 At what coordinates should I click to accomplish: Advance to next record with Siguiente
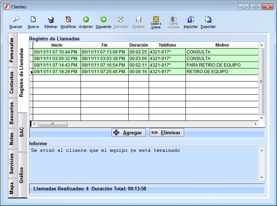[104, 20]
